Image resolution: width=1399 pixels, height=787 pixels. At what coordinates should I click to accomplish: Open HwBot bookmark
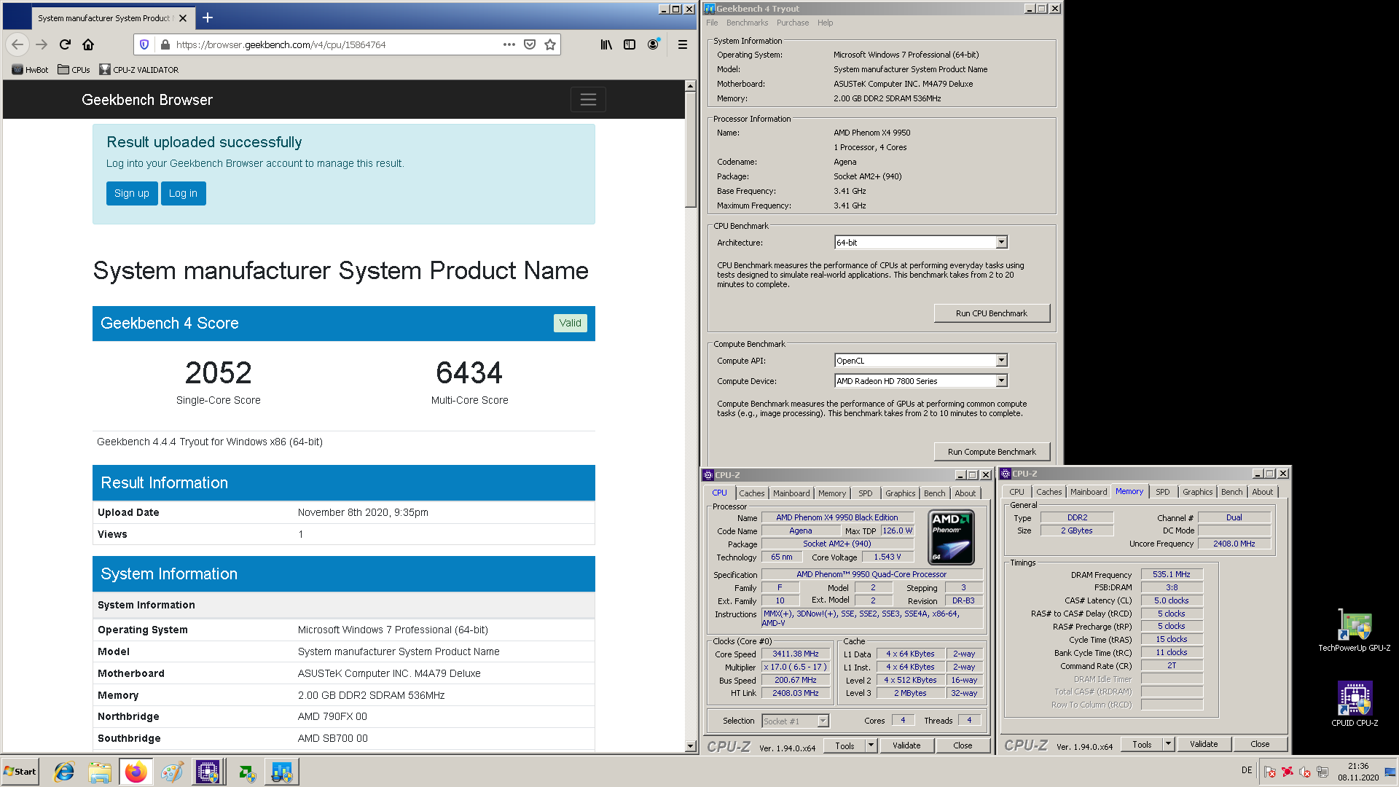click(x=31, y=70)
